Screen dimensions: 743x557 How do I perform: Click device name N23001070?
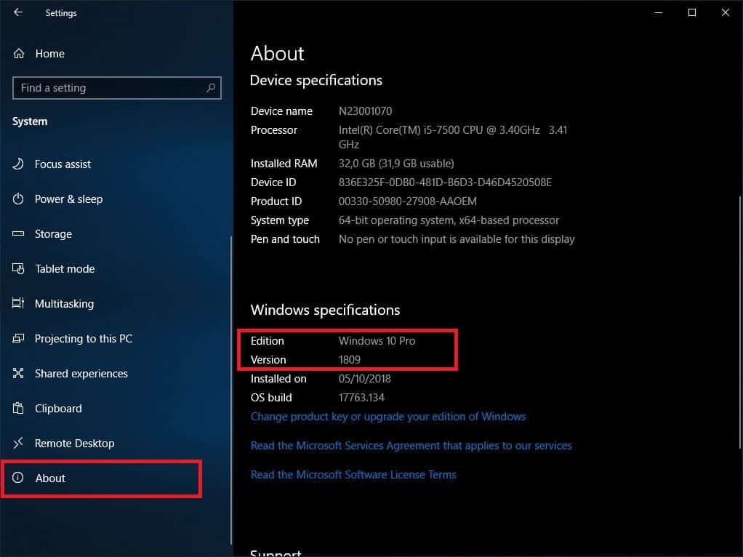point(366,111)
